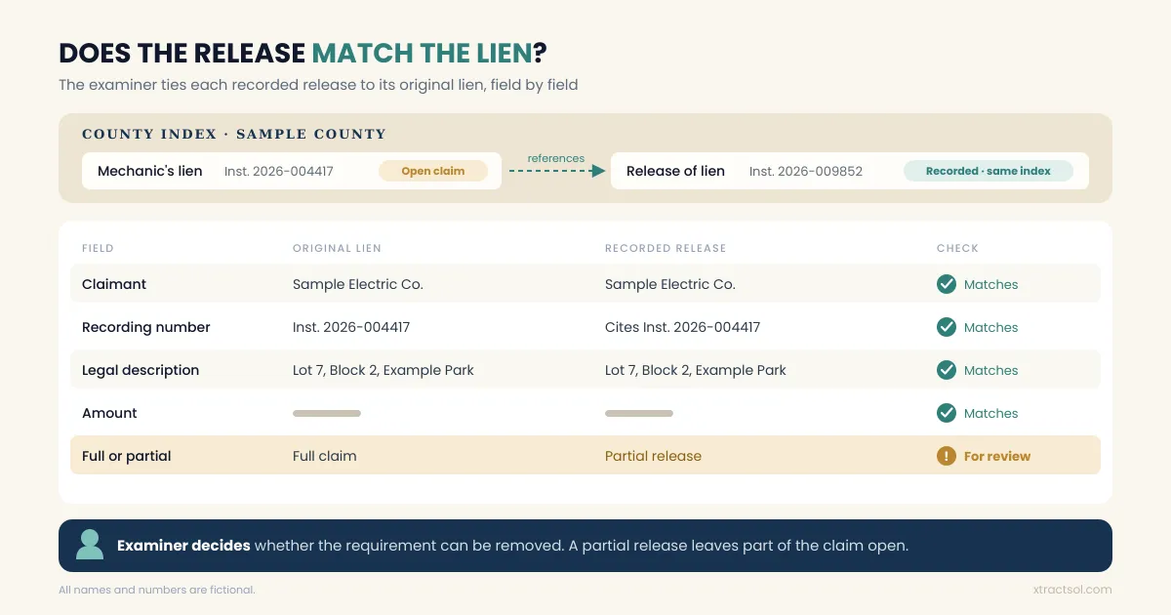Screen dimensions: 1171x615
Task: Click Lot 7, Block 2 under Recorded Release
Action: click(x=696, y=370)
